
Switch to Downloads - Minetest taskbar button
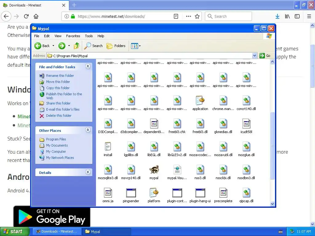[x=57, y=231]
